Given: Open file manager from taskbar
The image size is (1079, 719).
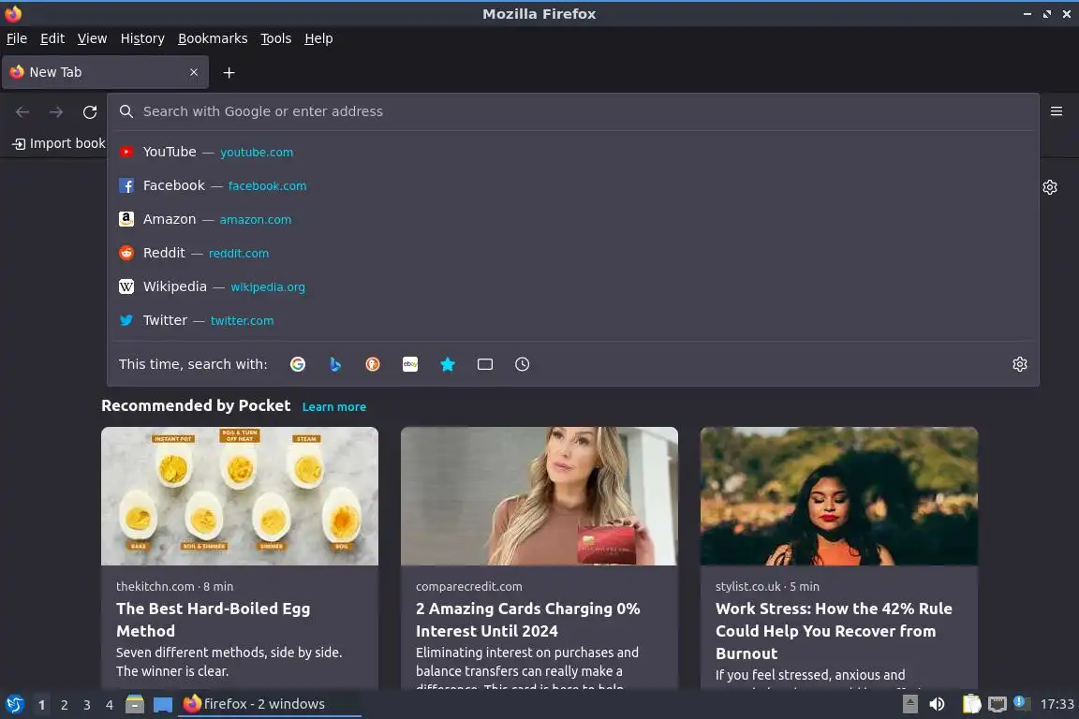Looking at the screenshot, I should pos(135,704).
